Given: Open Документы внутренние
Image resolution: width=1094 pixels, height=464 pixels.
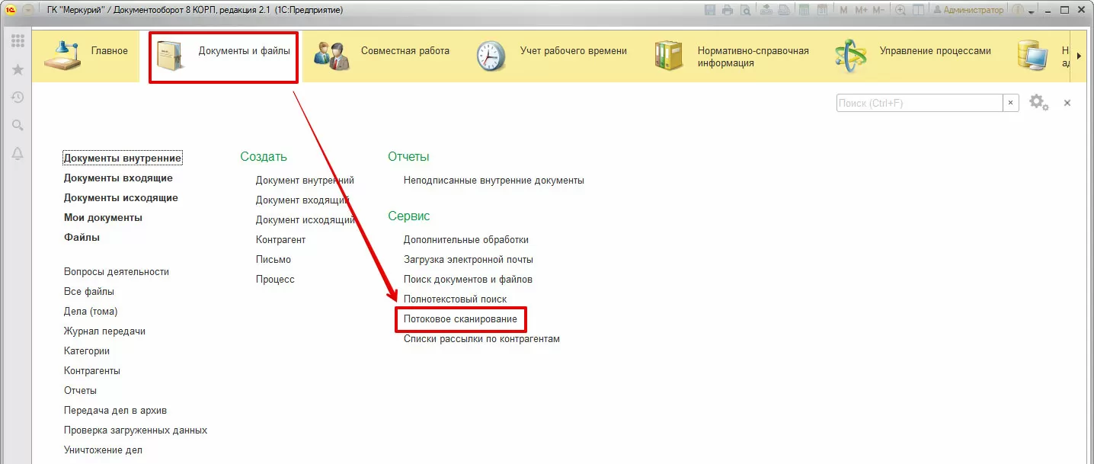Looking at the screenshot, I should 123,158.
